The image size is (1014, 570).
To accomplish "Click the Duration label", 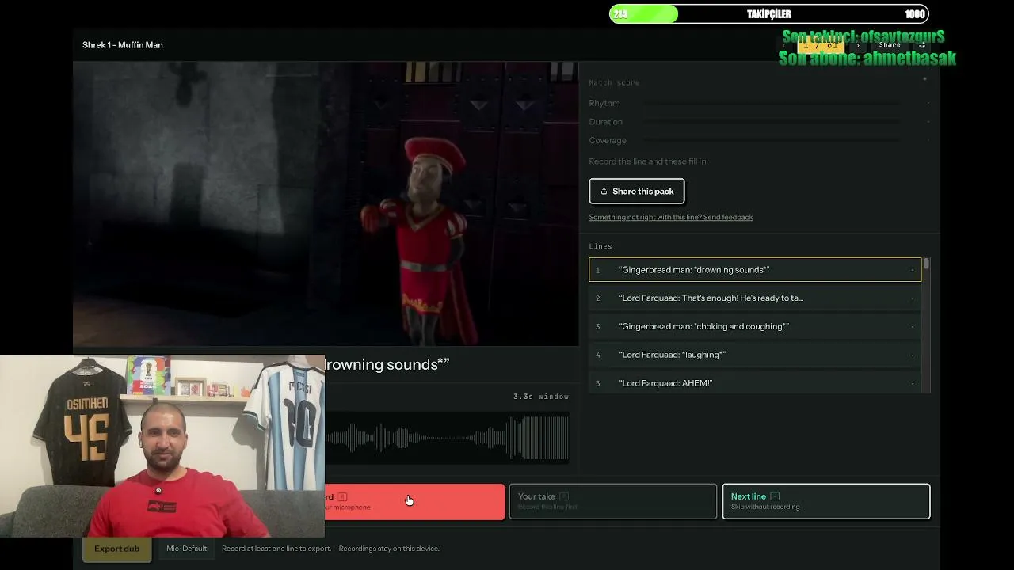I will point(606,122).
